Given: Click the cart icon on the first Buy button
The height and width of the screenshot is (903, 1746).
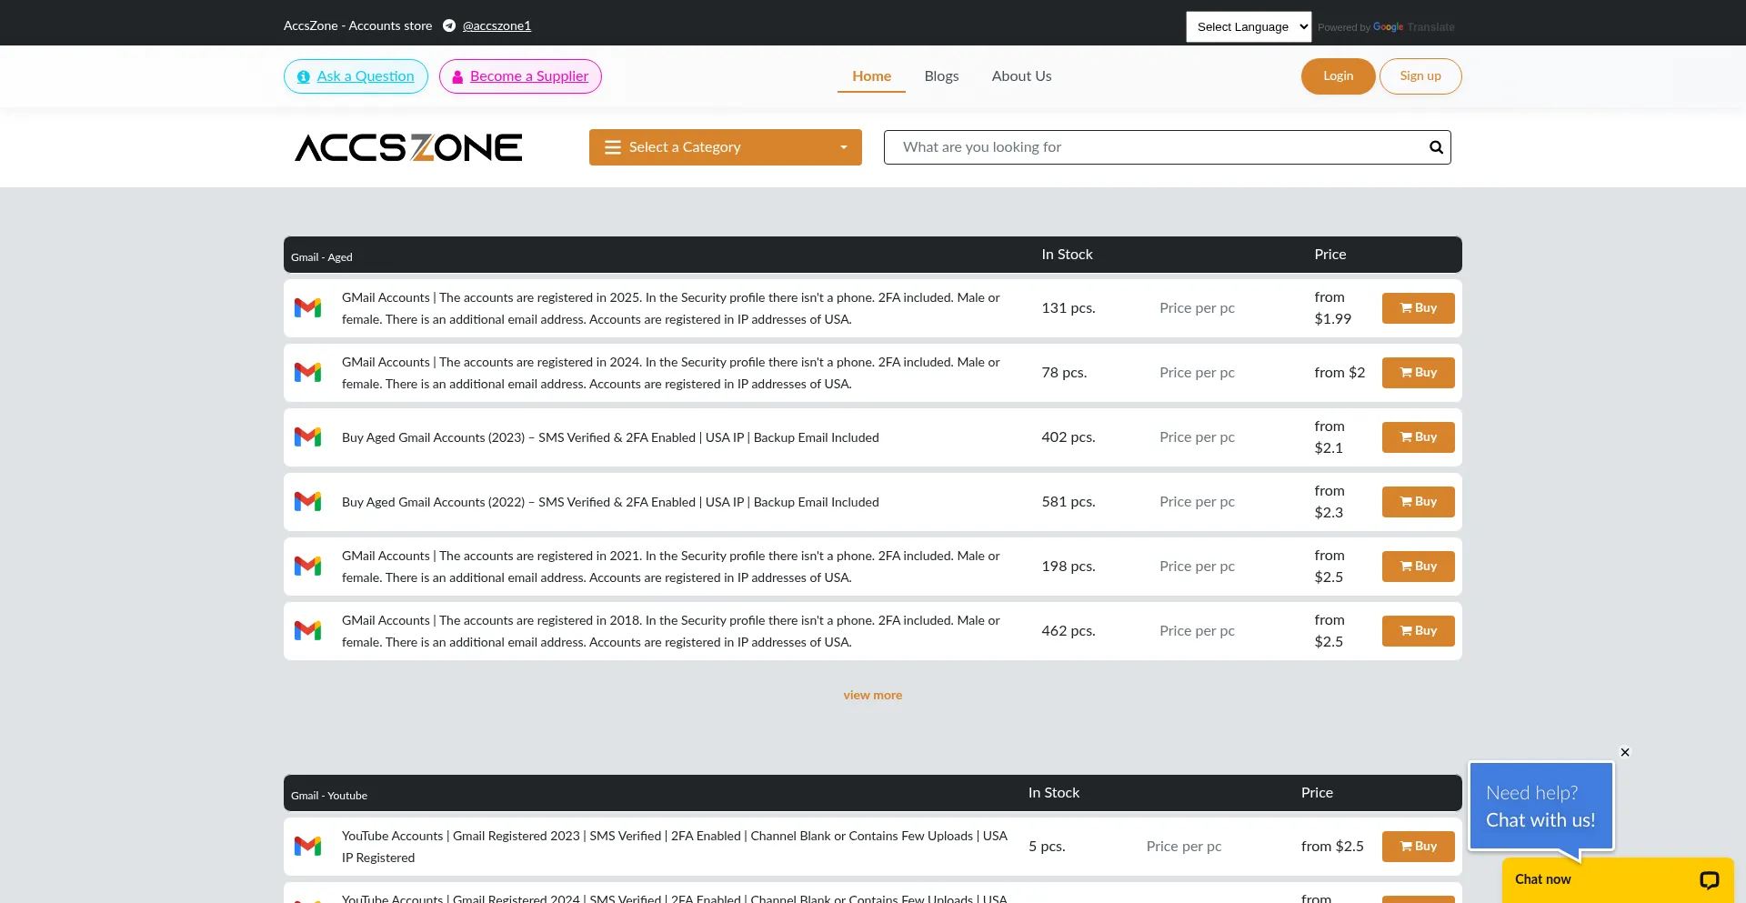Looking at the screenshot, I should click(x=1405, y=307).
